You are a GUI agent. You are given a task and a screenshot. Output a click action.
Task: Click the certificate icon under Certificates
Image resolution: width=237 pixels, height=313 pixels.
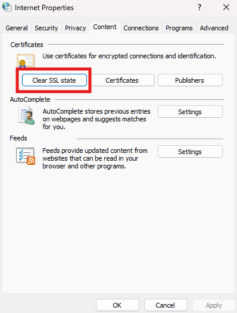click(x=26, y=61)
